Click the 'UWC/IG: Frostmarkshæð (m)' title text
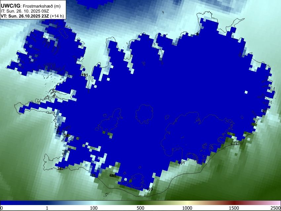Screen dimensions: 281x211 [31, 6]
